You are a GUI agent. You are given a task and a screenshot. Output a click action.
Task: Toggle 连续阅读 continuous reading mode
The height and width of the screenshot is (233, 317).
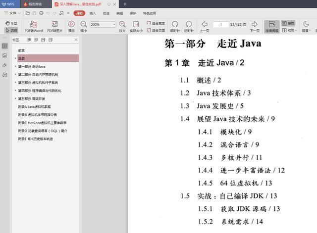click(272, 26)
